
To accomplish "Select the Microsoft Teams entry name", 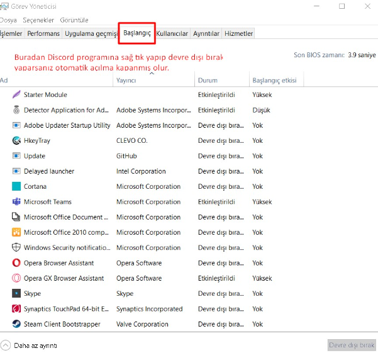I will (48, 201).
